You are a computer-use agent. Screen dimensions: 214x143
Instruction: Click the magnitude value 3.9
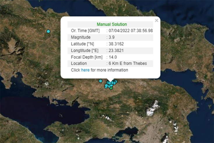[x=111, y=37]
